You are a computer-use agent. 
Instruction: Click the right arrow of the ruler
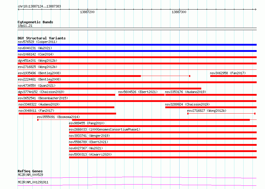tap(255, 9)
